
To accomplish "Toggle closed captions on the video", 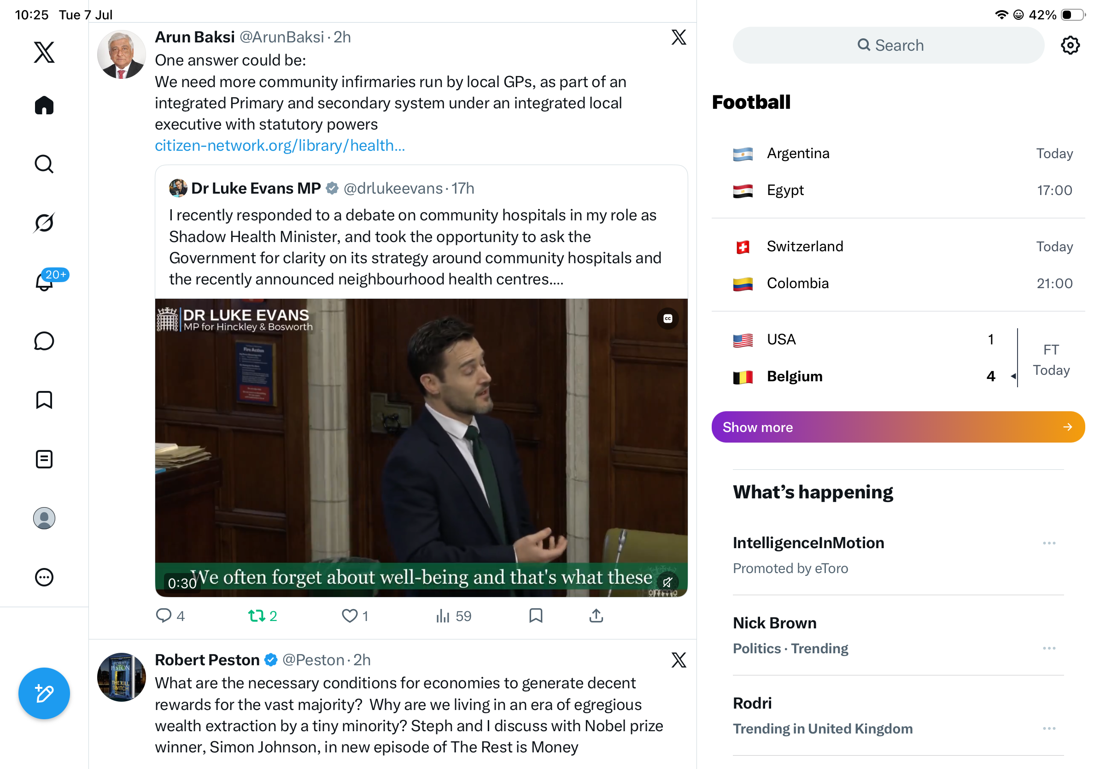I will (x=668, y=318).
